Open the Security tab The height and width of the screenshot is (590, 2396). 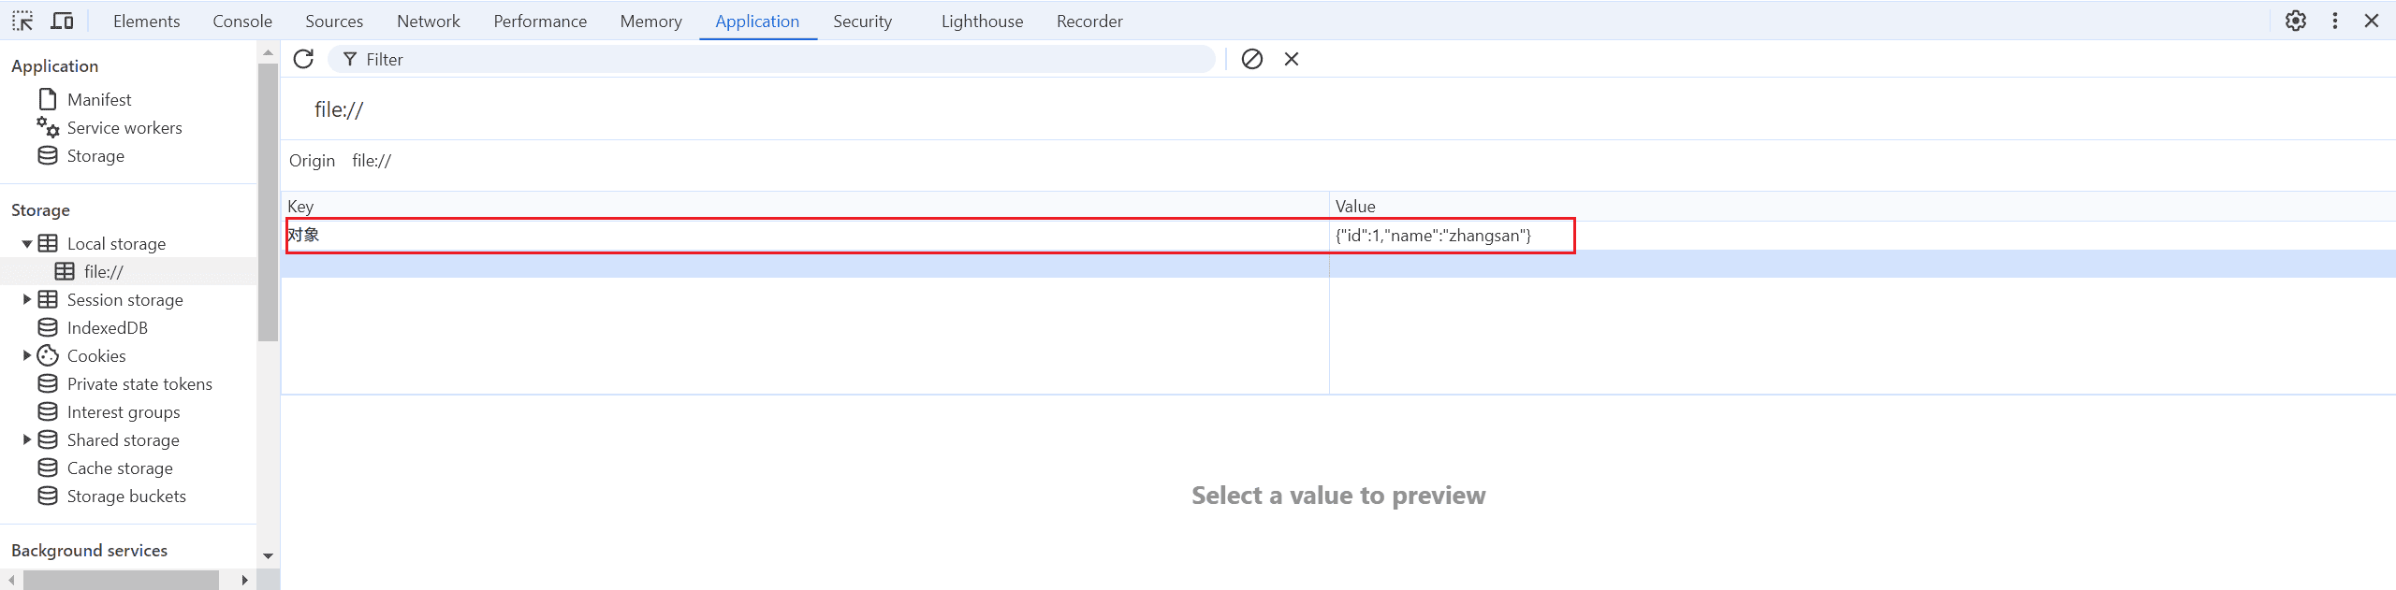click(x=862, y=21)
